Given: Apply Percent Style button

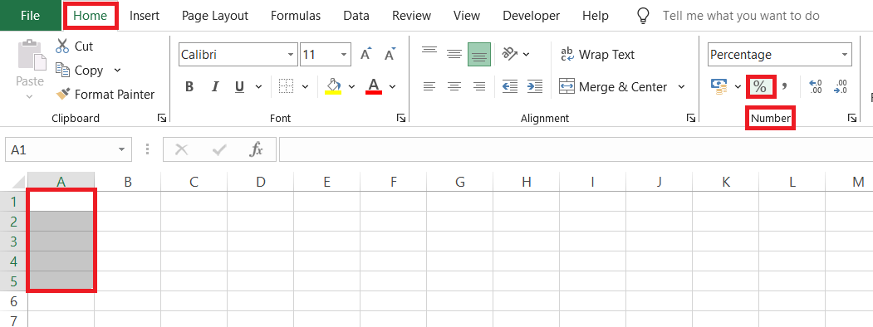Looking at the screenshot, I should click(760, 86).
